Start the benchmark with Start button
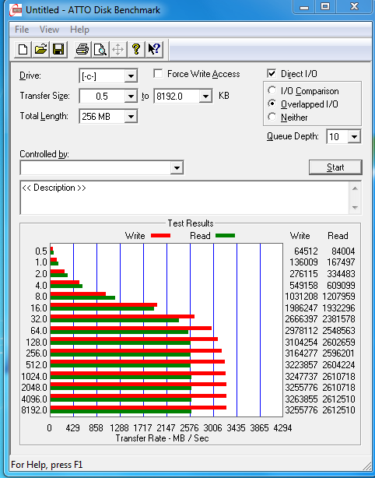Screen dimensions: 375x478 (335, 167)
